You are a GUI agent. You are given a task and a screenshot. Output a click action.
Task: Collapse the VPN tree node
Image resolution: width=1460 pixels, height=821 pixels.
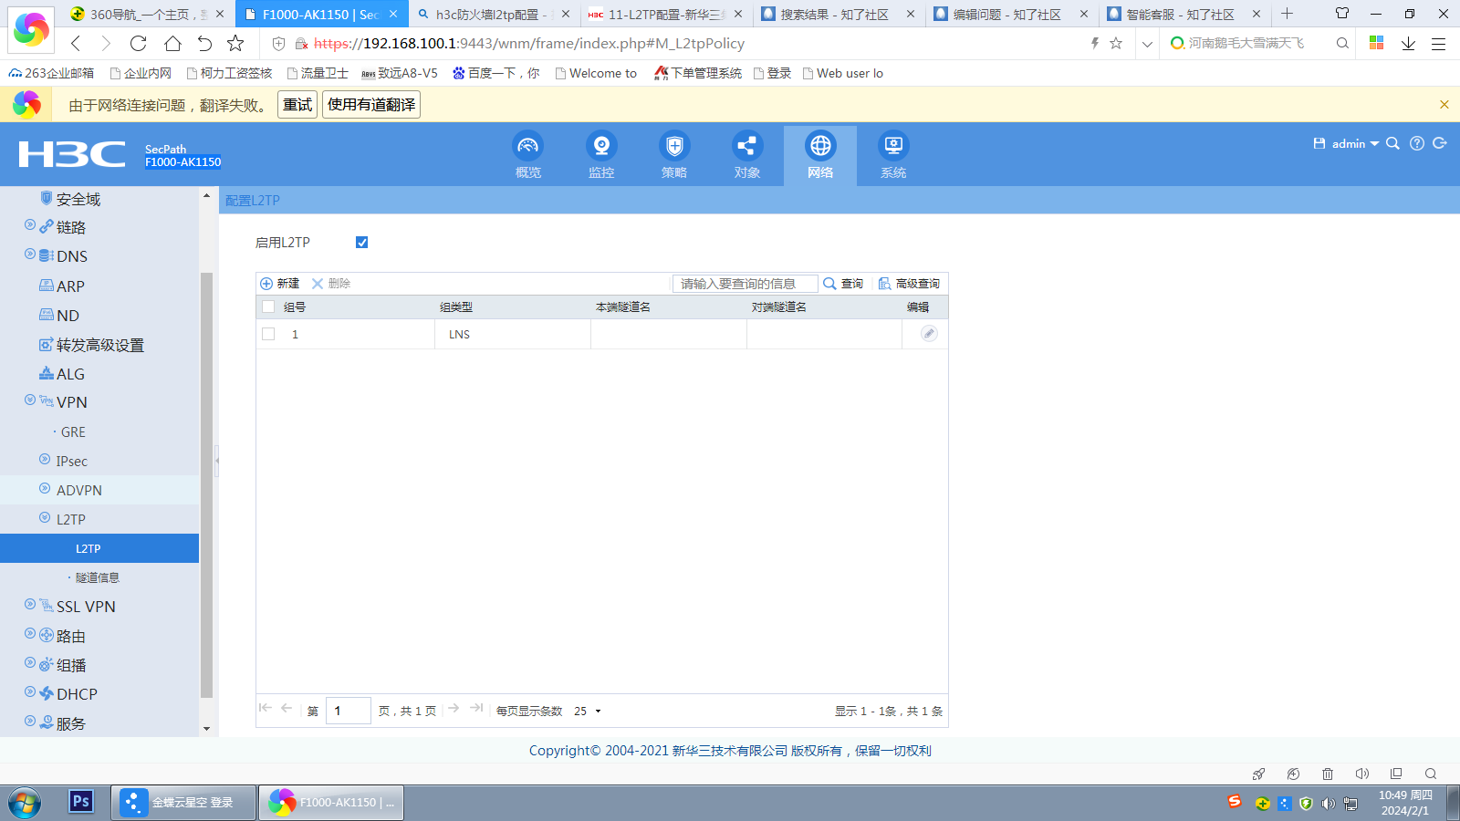(30, 400)
